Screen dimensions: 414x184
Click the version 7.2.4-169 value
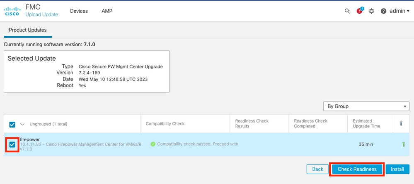tap(89, 73)
